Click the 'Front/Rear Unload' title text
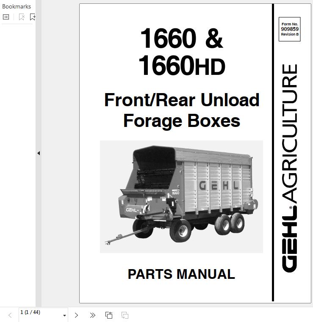Viewport: 313px width, 322px height. coord(182,100)
